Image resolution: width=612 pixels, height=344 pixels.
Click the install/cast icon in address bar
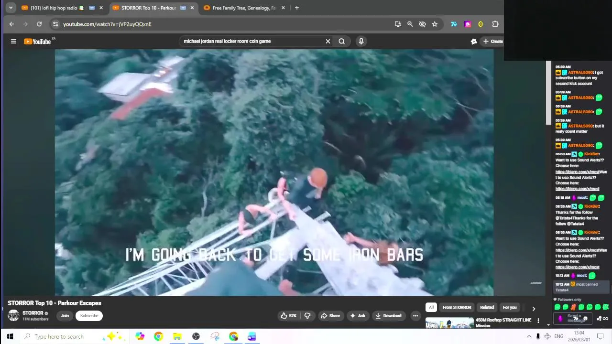(398, 24)
